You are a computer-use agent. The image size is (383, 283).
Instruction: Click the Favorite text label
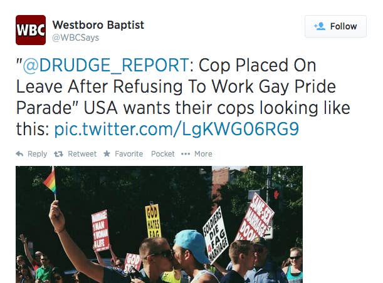coord(129,154)
